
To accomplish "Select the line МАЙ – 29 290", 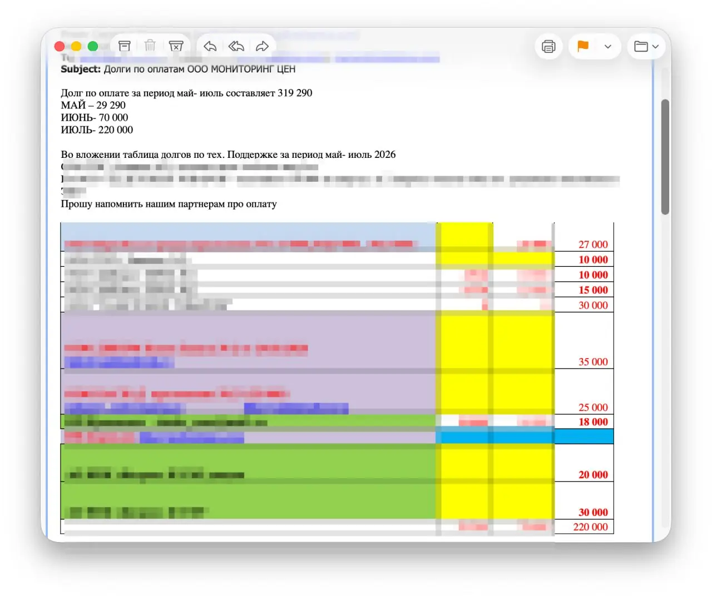I will (x=93, y=105).
